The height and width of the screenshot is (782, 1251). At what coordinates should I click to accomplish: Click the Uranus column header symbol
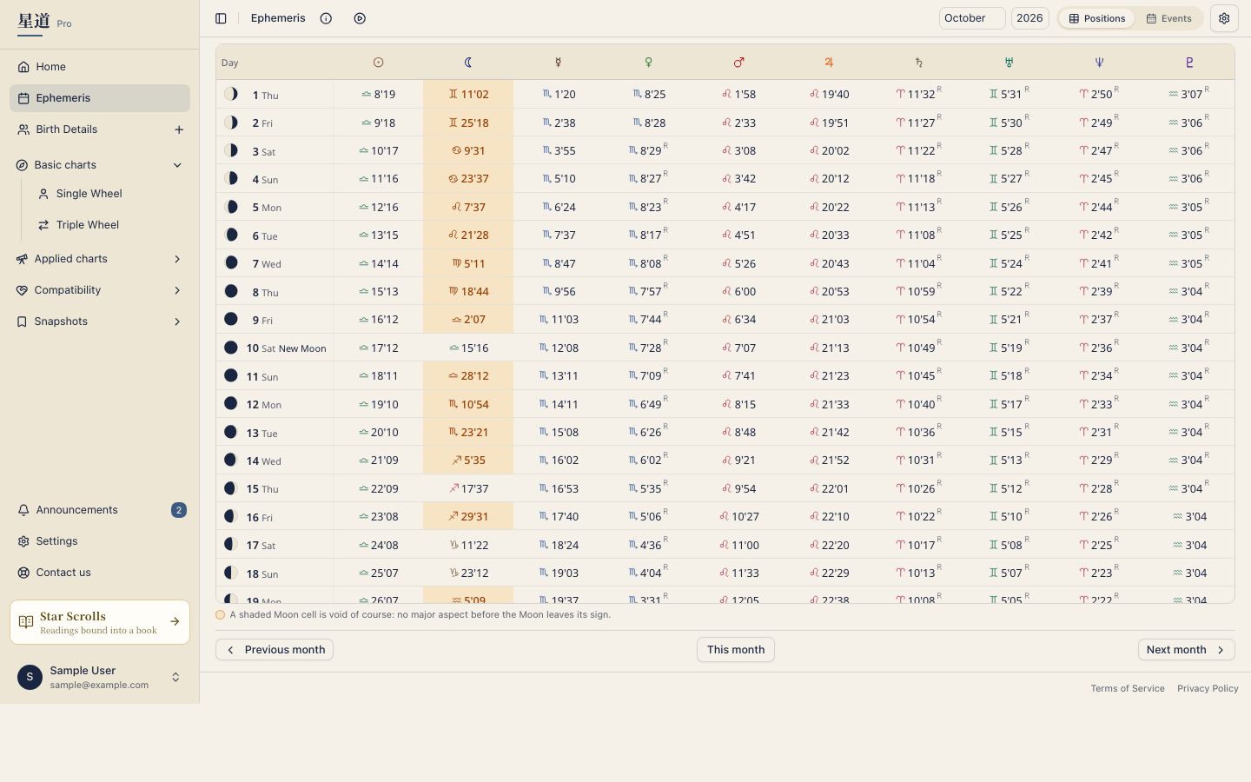(x=1009, y=63)
